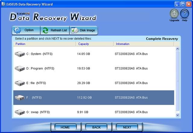This screenshot has width=193, height=133.
Task: Open the Disk Image button
Action: tap(84, 30)
